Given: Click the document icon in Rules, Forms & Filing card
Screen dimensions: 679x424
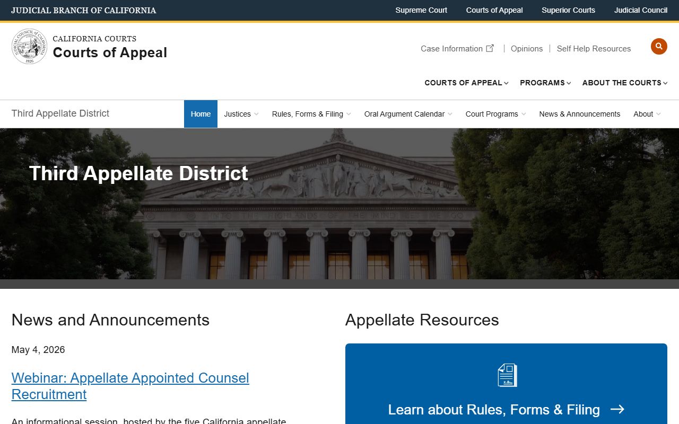Looking at the screenshot, I should (507, 375).
